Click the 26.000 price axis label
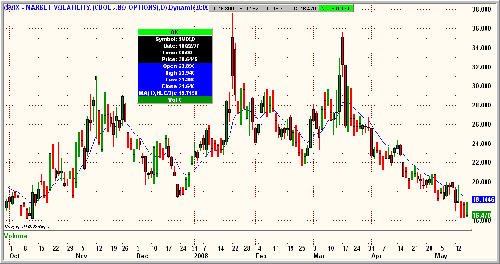The width and height of the screenshot is (500, 264). point(482,124)
